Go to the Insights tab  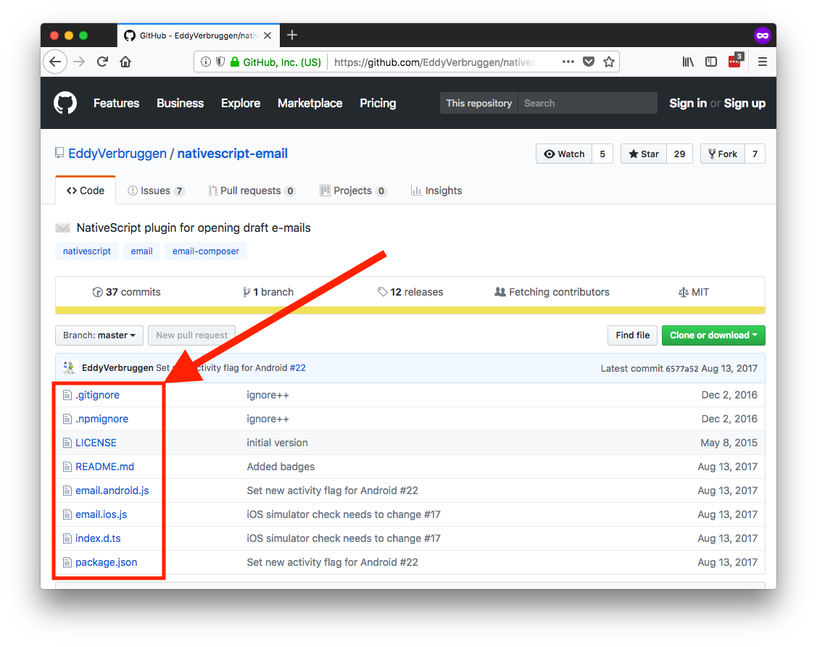[436, 191]
